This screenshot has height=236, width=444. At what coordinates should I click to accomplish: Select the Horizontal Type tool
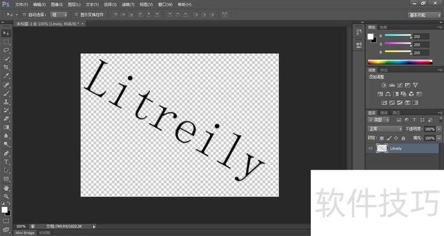6,162
